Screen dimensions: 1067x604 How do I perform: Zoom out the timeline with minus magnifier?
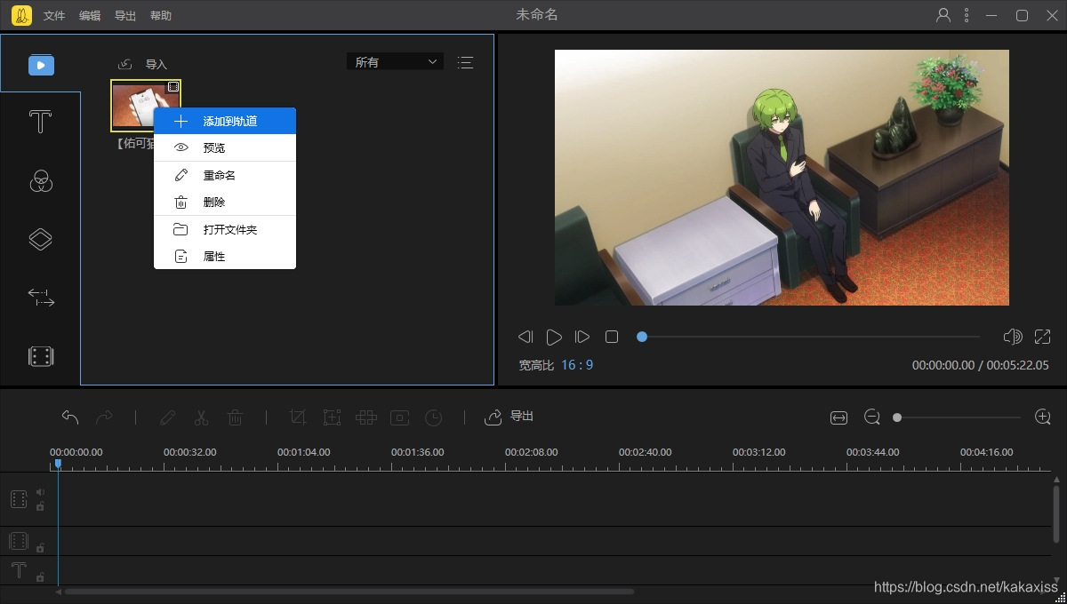tap(872, 417)
